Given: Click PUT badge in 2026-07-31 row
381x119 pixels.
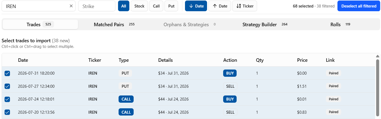Looking at the screenshot, I should tap(125, 73).
